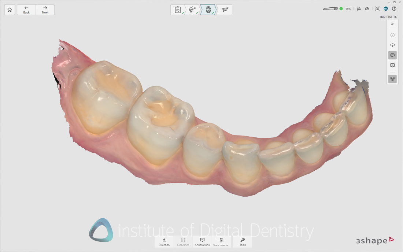Collapse the right sidebar panel
The image size is (403, 252).
[x=392, y=24]
